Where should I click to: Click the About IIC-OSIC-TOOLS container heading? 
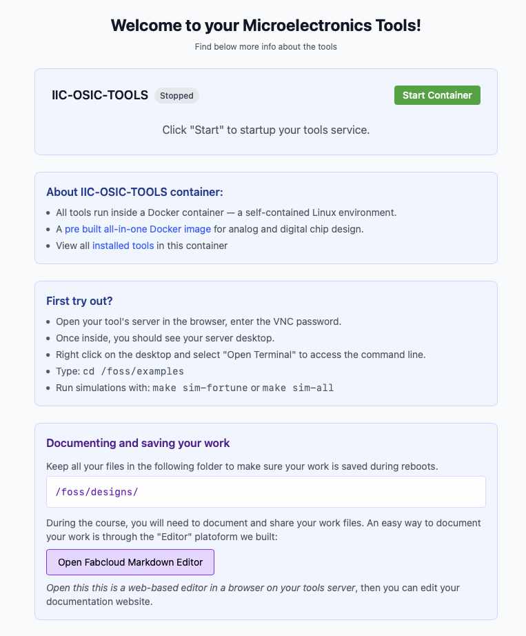[x=134, y=192]
